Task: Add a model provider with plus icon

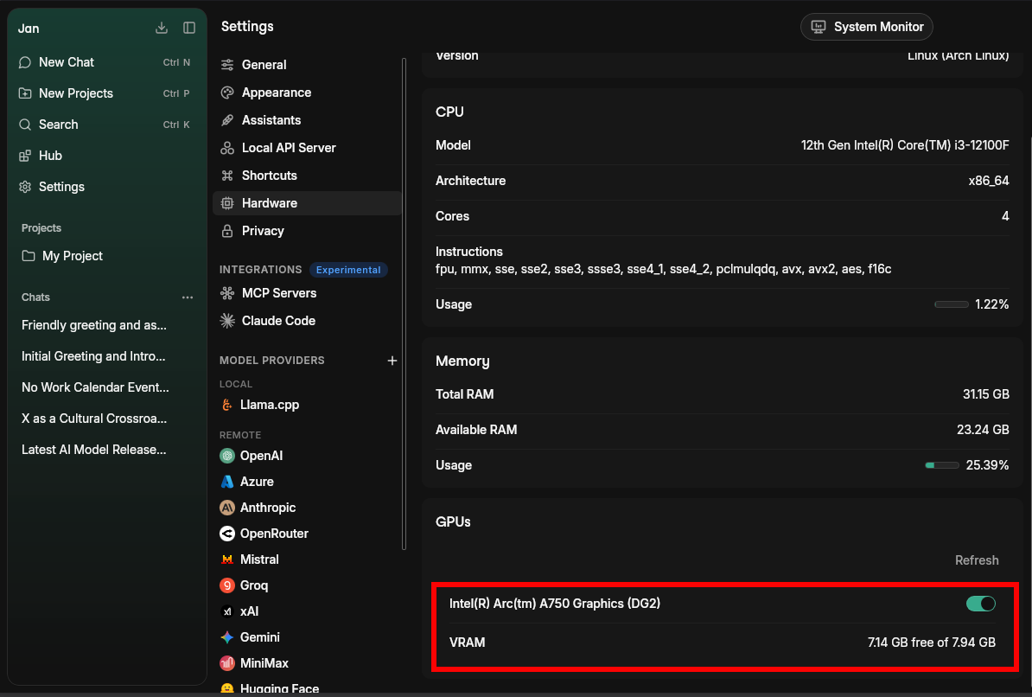Action: [392, 361]
